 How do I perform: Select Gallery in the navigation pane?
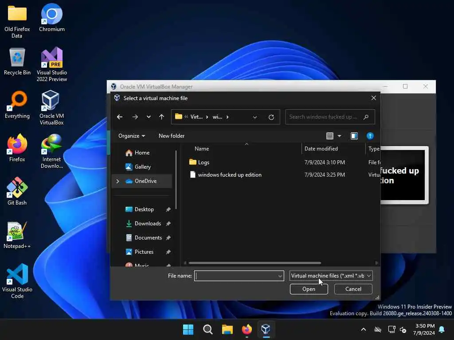[x=142, y=167]
